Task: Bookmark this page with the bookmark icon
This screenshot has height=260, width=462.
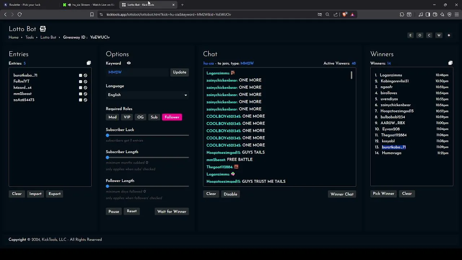Action: pos(92,14)
